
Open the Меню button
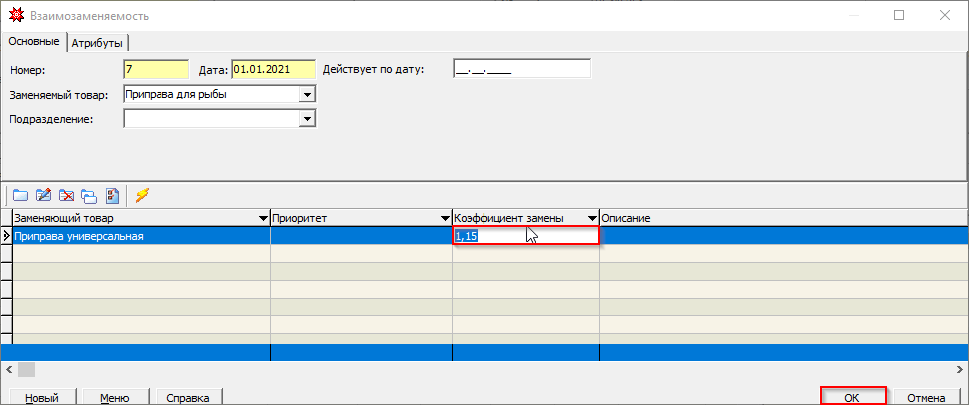pyautogui.click(x=114, y=397)
